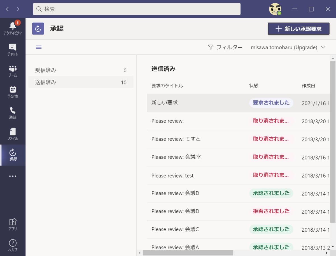Click the scroll up arrow of list
Image resolution: width=336 pixels, height=256 pixels.
click(x=333, y=58)
